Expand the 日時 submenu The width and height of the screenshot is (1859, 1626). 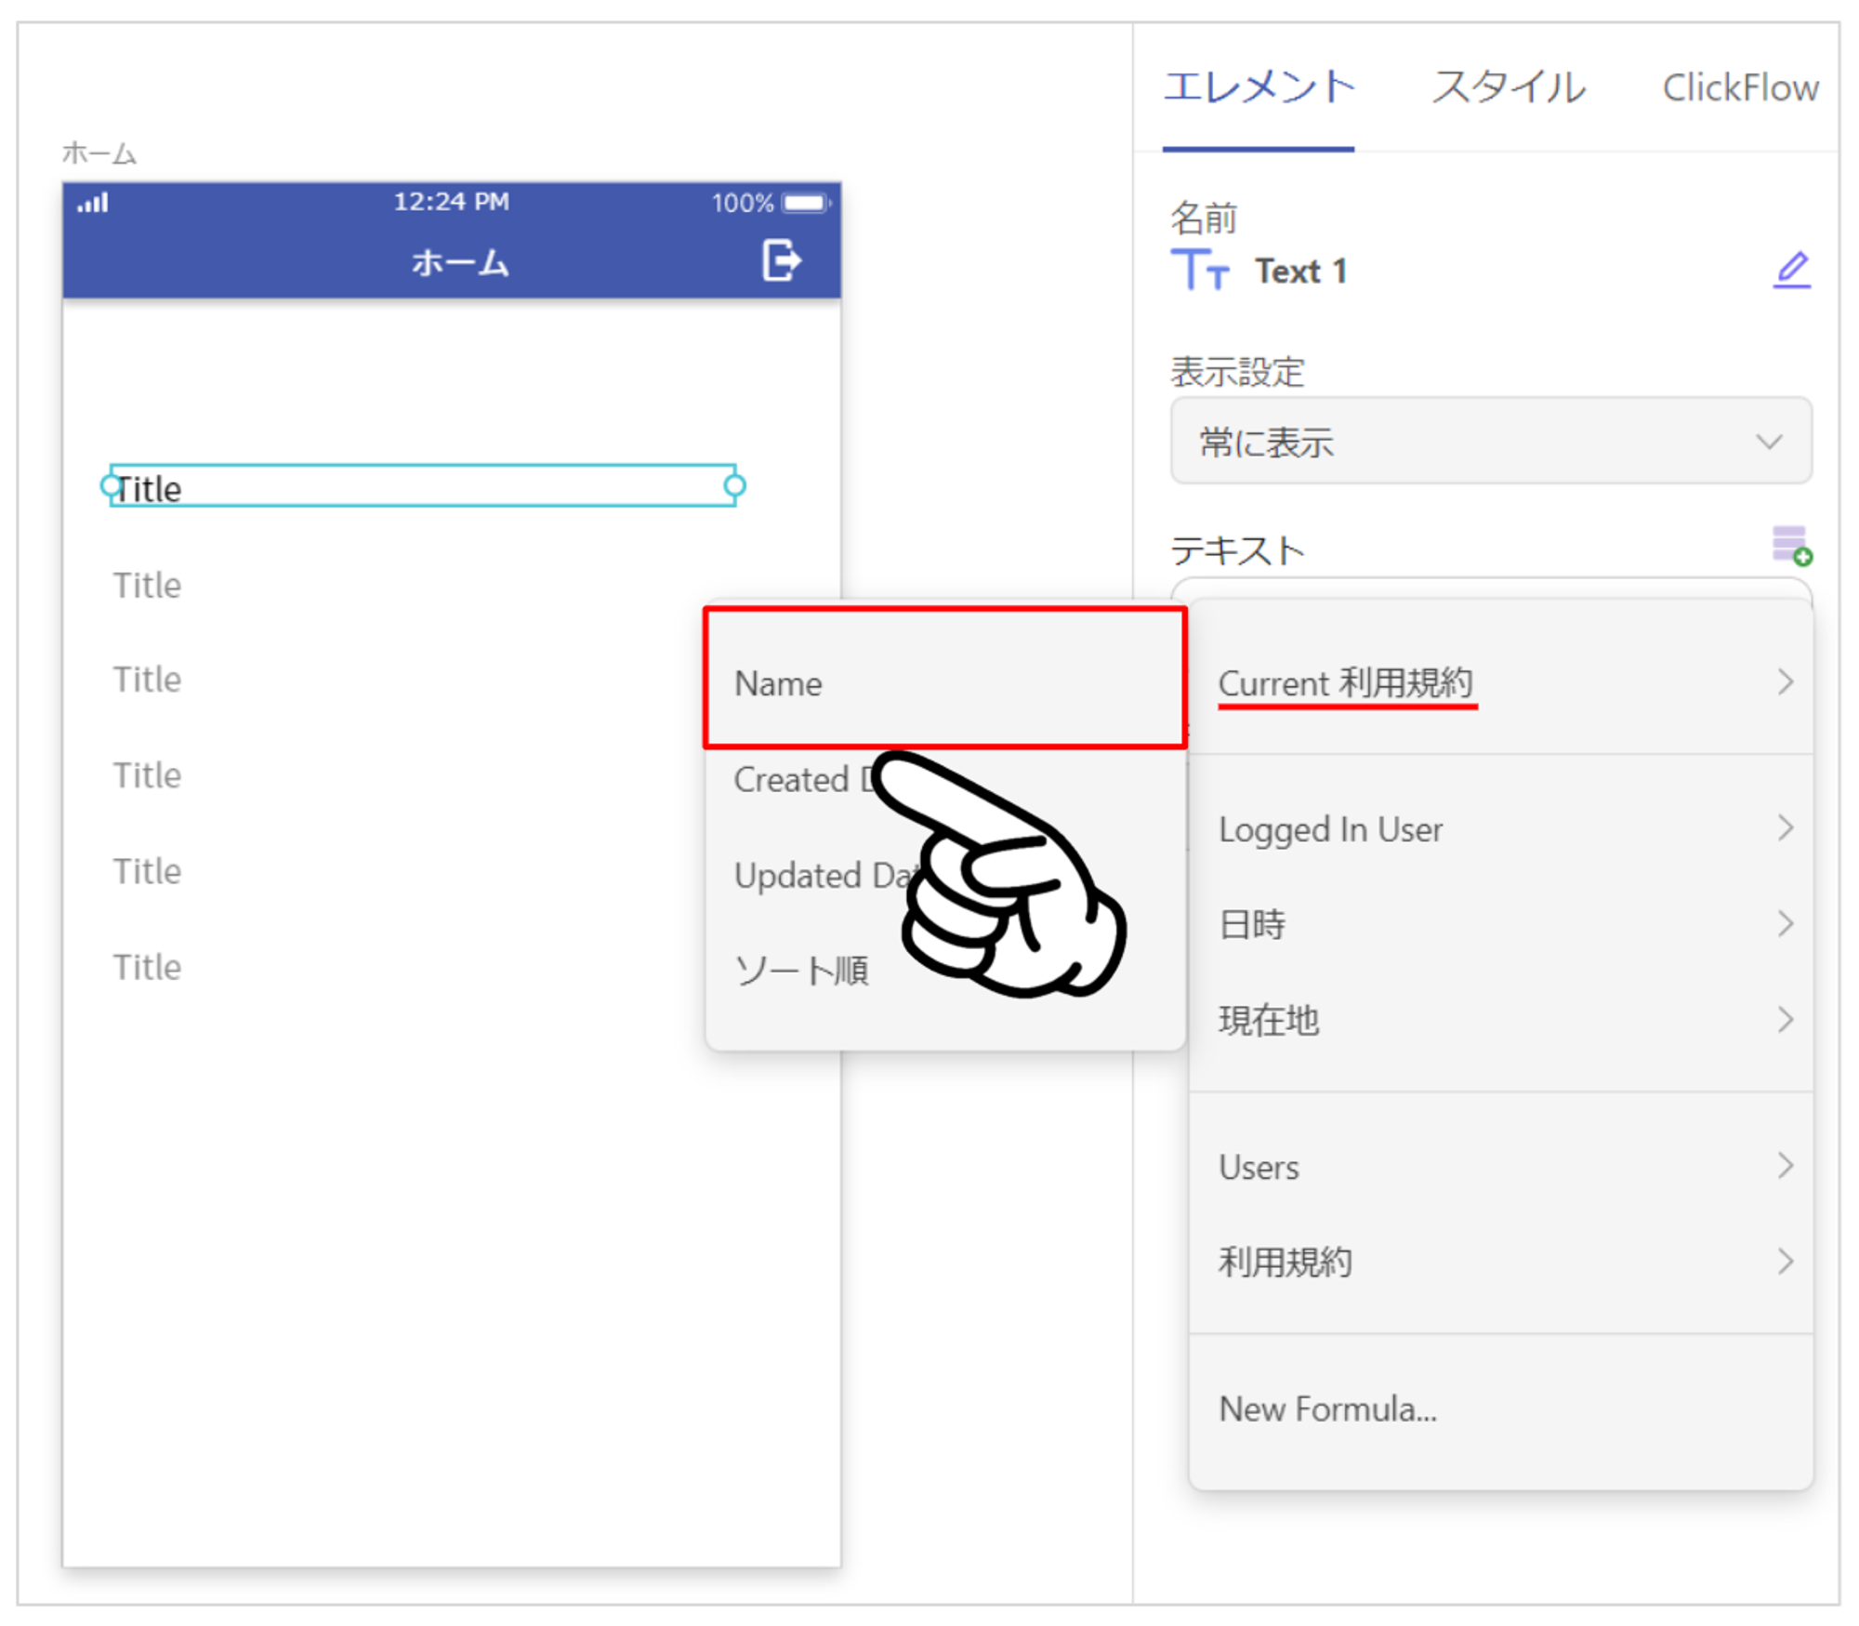pyautogui.click(x=1500, y=924)
